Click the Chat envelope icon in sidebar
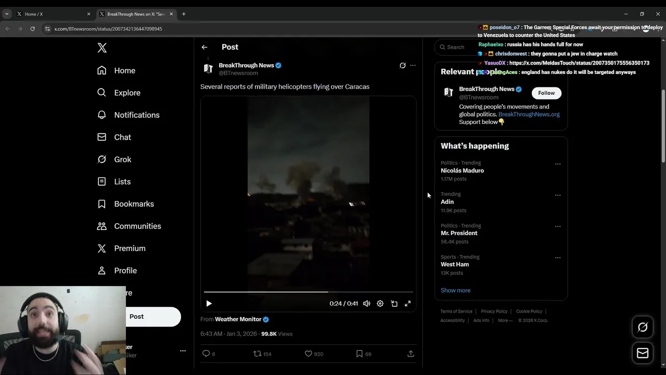The height and width of the screenshot is (375, 666). (x=102, y=137)
